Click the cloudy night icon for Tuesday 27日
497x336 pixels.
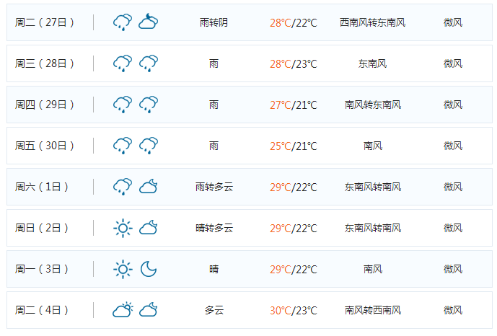pyautogui.click(x=149, y=22)
